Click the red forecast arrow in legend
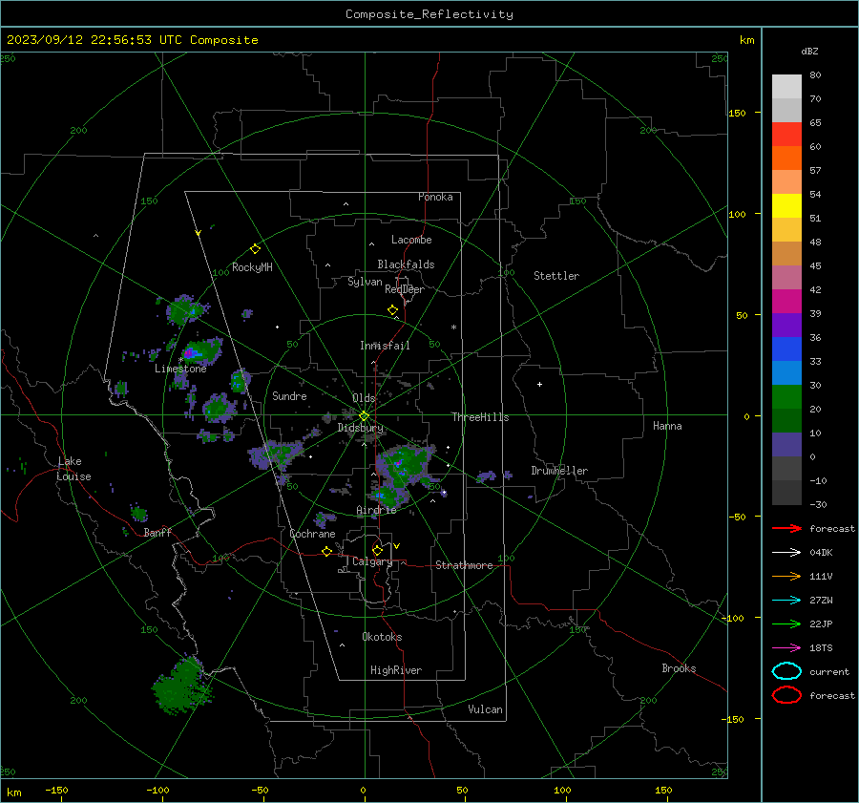 click(x=786, y=528)
